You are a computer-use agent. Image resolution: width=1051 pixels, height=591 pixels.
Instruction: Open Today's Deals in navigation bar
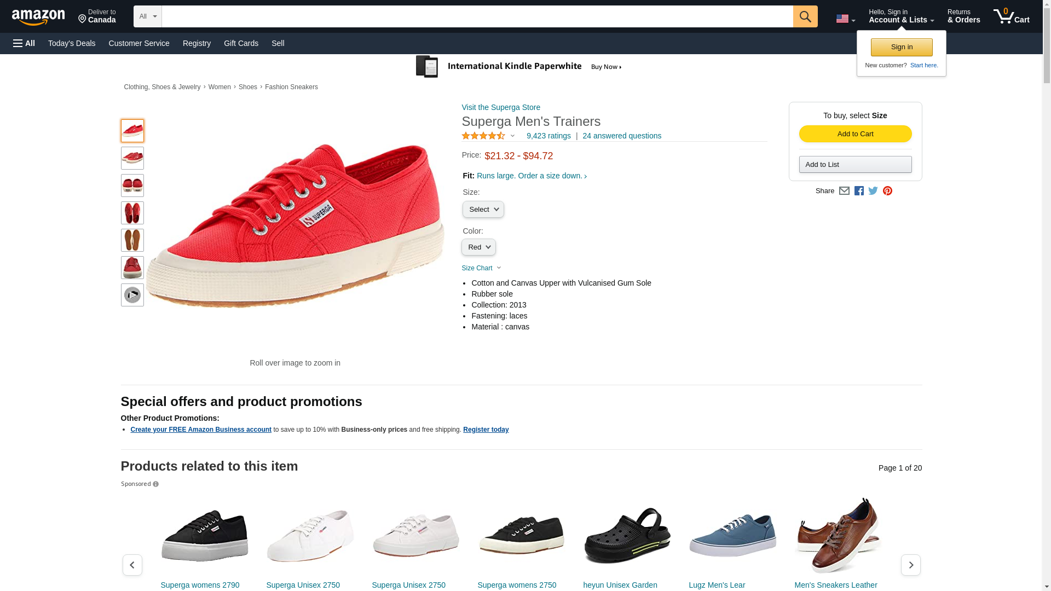pyautogui.click(x=72, y=43)
